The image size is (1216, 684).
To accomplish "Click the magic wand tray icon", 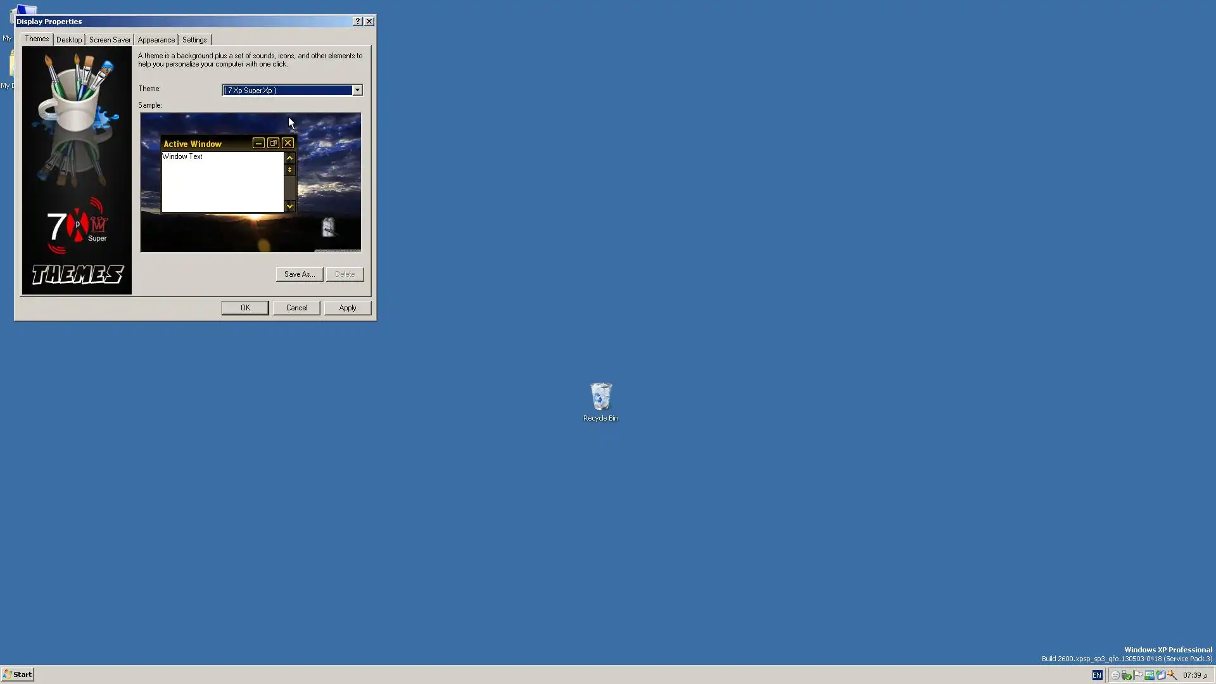I will pyautogui.click(x=1172, y=675).
